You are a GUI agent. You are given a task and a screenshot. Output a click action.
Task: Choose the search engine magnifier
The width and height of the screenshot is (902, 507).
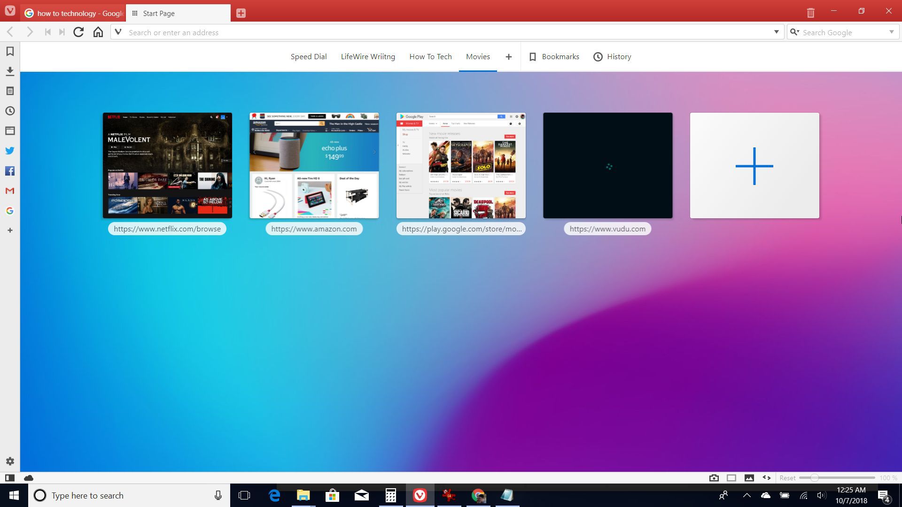coord(794,32)
